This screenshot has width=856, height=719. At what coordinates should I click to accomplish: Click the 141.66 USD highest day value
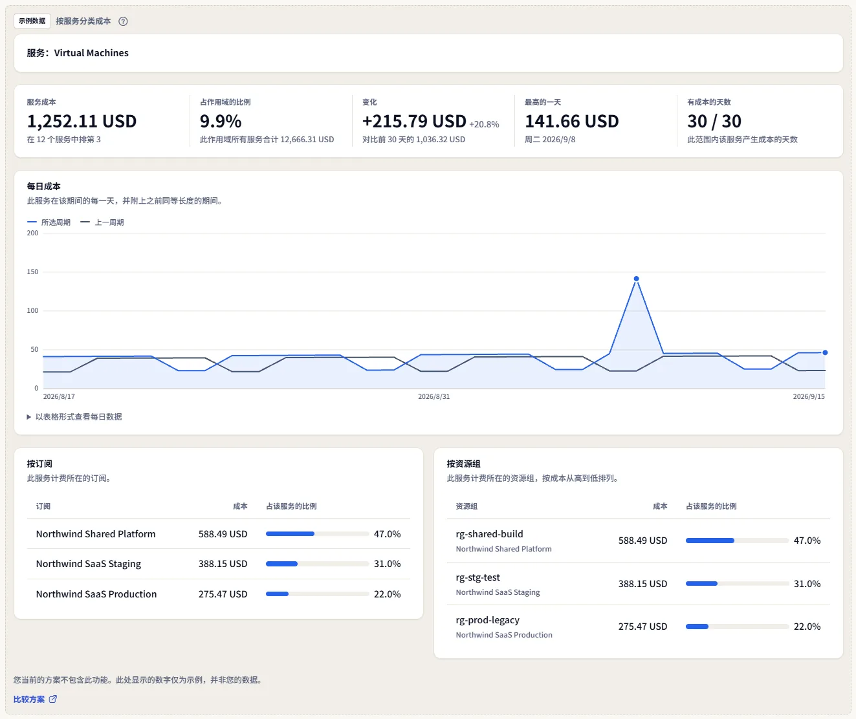click(572, 122)
